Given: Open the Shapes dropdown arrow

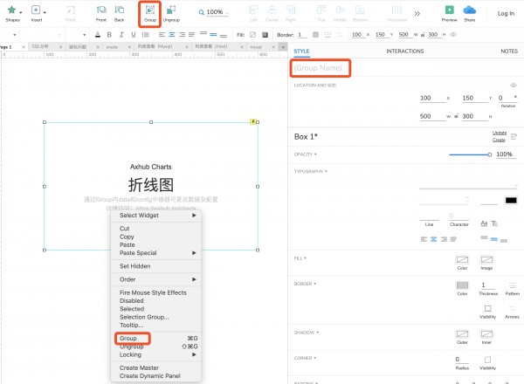Looking at the screenshot, I should point(21,13).
